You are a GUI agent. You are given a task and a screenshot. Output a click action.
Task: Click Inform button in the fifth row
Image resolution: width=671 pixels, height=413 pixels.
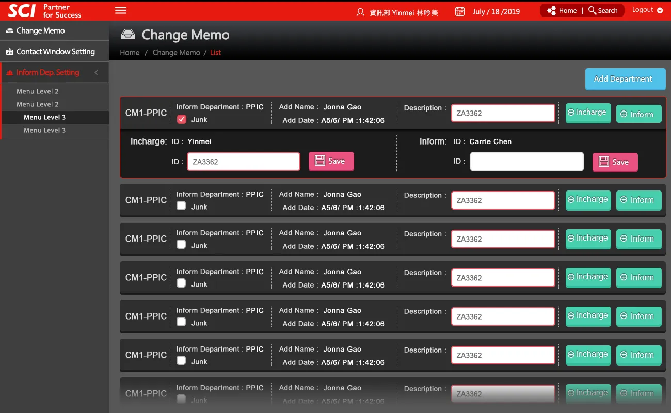[638, 316]
